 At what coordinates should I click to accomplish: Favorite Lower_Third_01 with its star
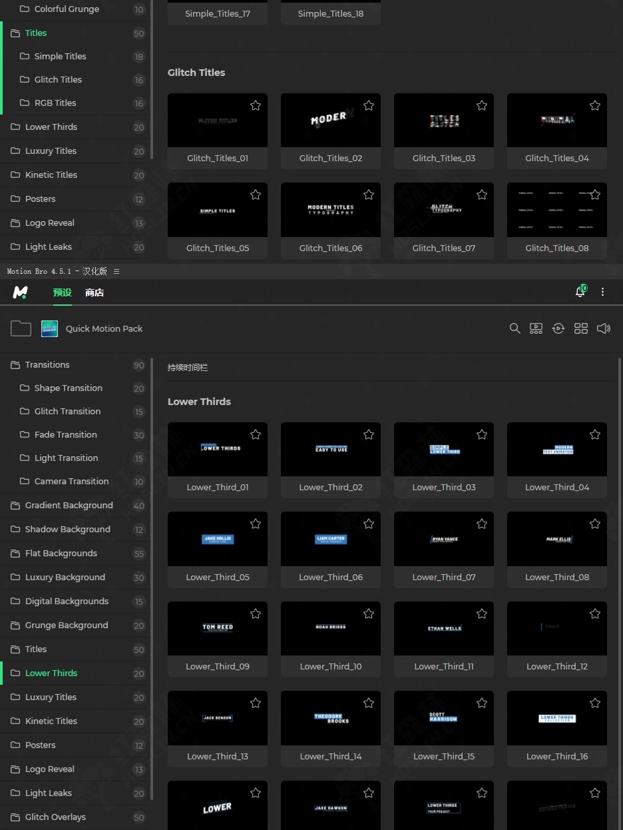tap(256, 434)
